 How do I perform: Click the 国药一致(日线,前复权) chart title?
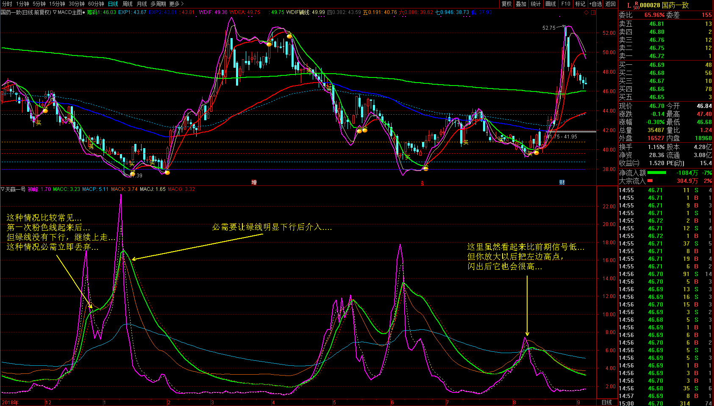tap(26, 12)
